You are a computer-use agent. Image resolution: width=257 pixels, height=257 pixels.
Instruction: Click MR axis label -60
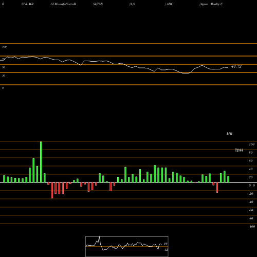tap(251, 210)
